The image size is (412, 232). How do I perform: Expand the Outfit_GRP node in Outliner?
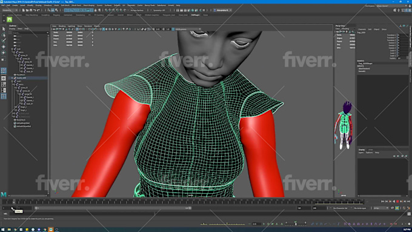(12, 78)
